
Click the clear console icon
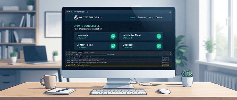[x=69, y=55]
